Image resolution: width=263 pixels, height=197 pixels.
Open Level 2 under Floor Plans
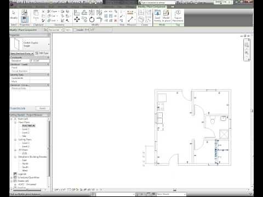coord(26,132)
